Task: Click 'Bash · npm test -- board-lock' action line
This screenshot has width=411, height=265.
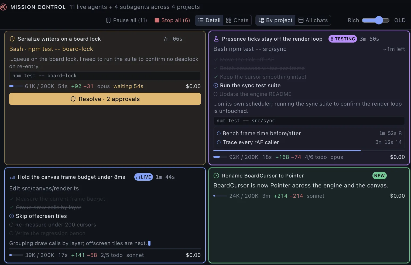Action: pos(51,49)
